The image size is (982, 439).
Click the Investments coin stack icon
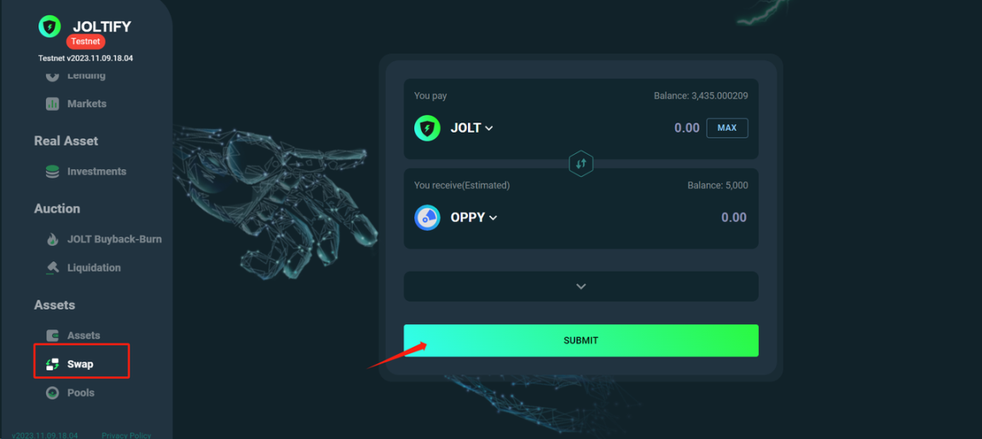click(x=53, y=171)
